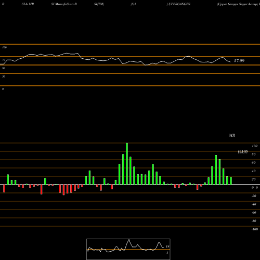Click the 40 label on MR axis
Screen dimensions: 260x260
click(x=254, y=171)
